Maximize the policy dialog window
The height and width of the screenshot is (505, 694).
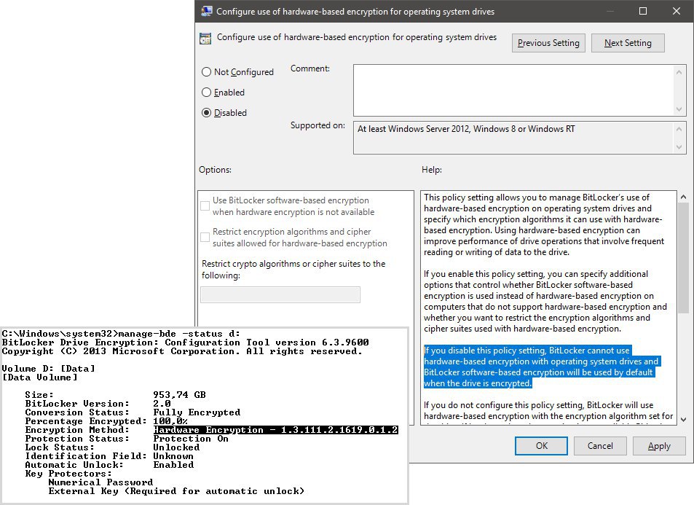[x=642, y=11]
